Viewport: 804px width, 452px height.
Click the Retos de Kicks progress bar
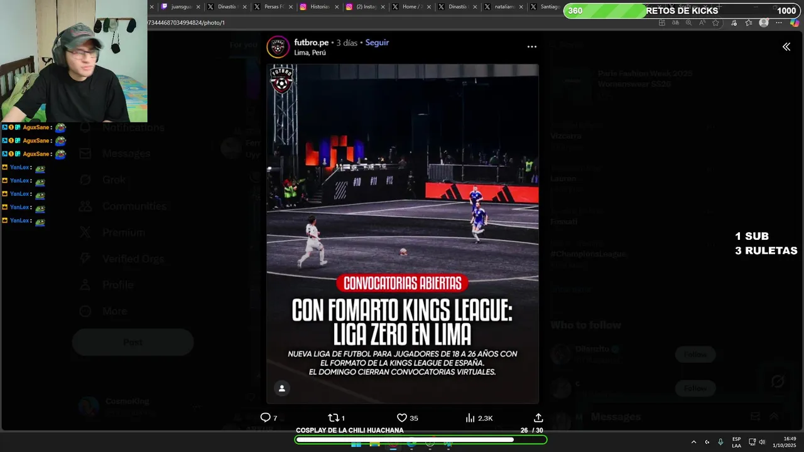pyautogui.click(x=682, y=11)
